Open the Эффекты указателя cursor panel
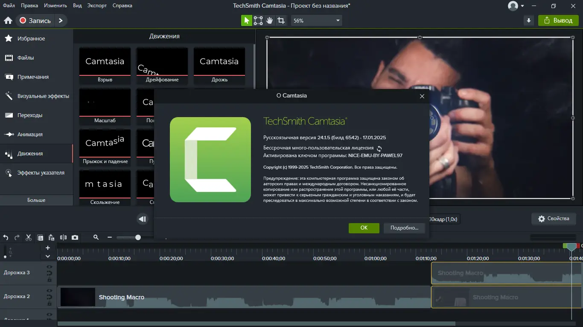The height and width of the screenshot is (327, 583). 36,173
